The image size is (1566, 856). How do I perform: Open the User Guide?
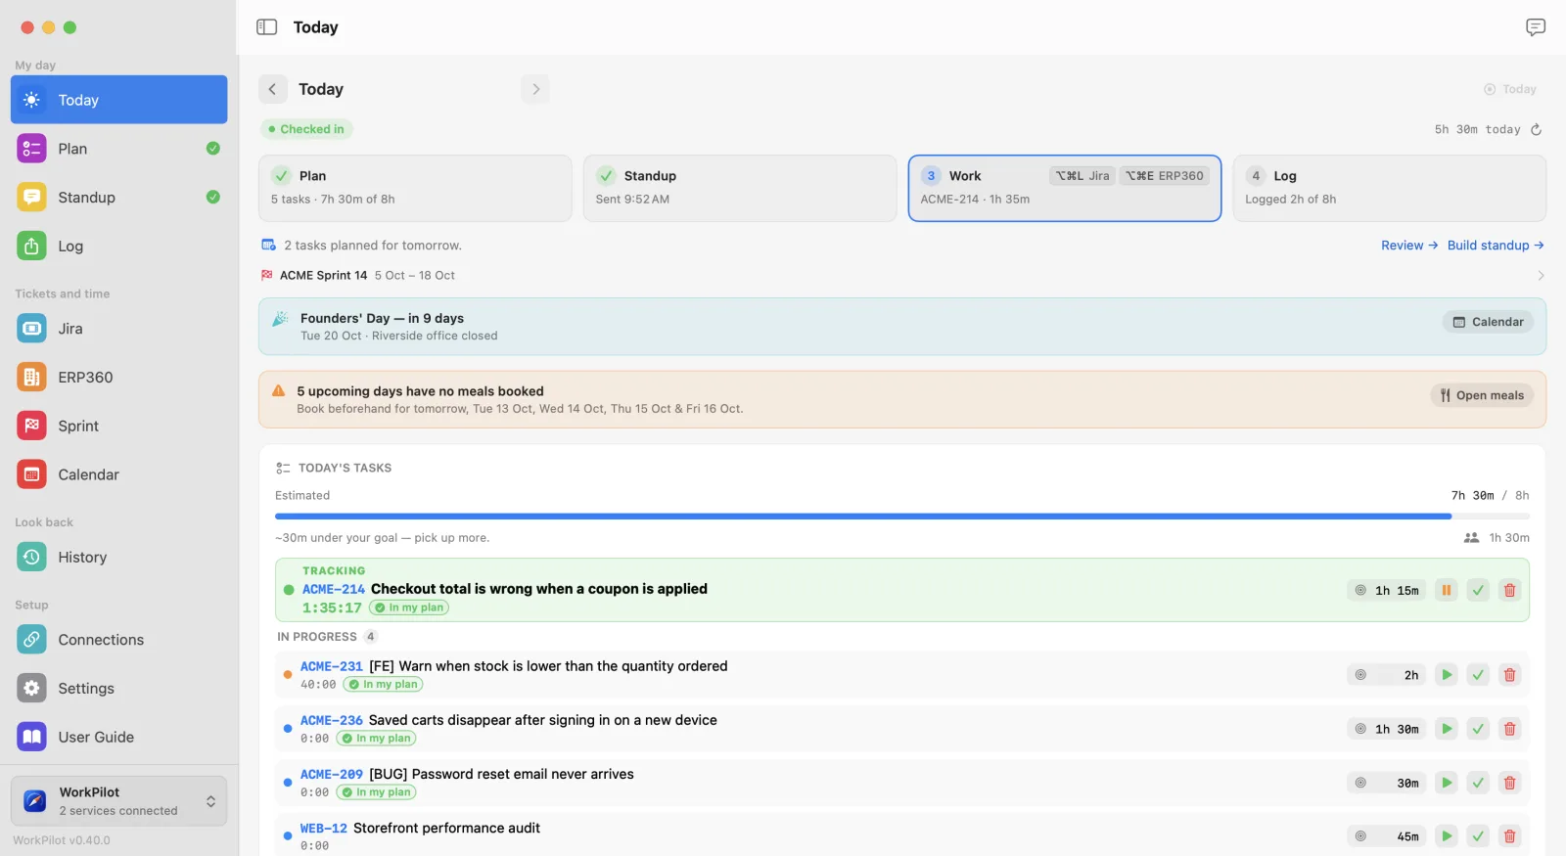[118, 738]
